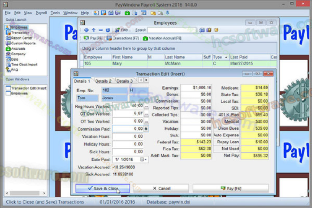The width and height of the screenshot is (312, 208).
Task: Click the Employees icon in main toolbar
Action: pyautogui.click(x=96, y=13)
